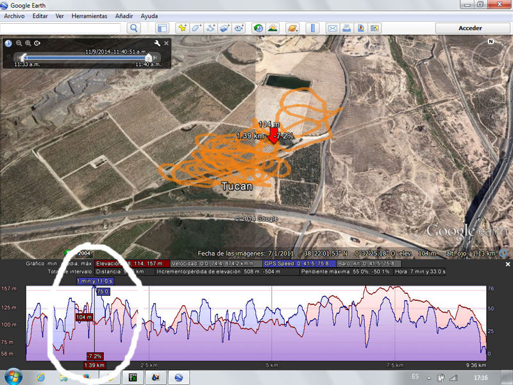Image resolution: width=513 pixels, height=385 pixels.
Task: Click the taskbar clock 17:16
Action: click(x=480, y=377)
